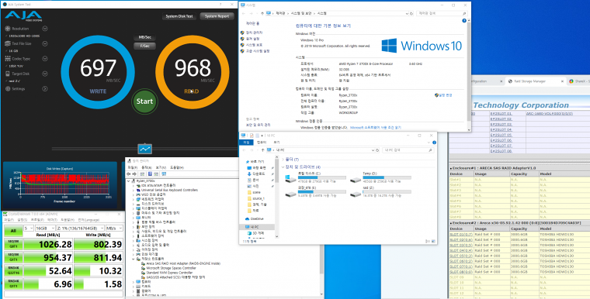Click the All button in CrystalDiskMark
The image size is (590, 299).
(13, 231)
